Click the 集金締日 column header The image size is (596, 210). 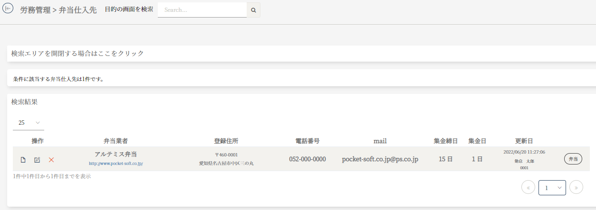445,141
